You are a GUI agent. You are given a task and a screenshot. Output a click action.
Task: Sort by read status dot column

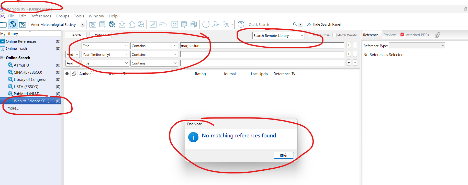pyautogui.click(x=67, y=74)
